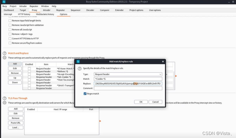Click the Replace input field
The image size is (236, 138).
coord(128,83)
